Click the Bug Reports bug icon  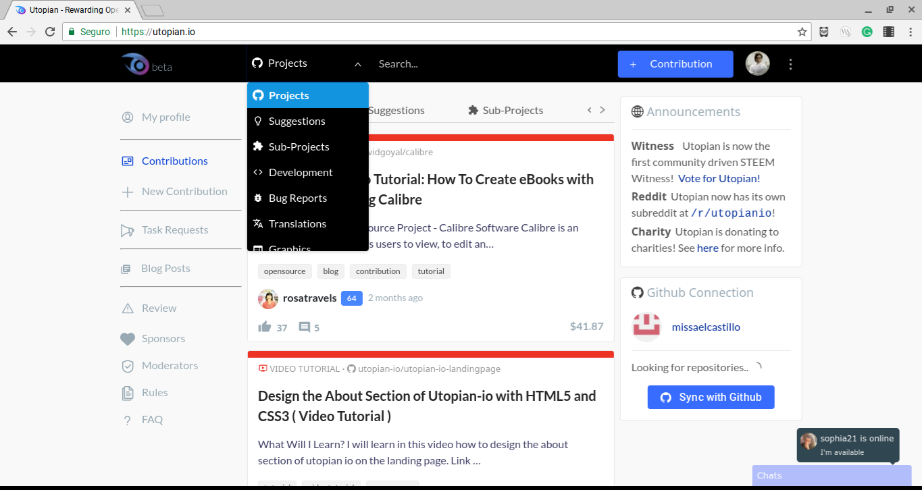(x=257, y=198)
